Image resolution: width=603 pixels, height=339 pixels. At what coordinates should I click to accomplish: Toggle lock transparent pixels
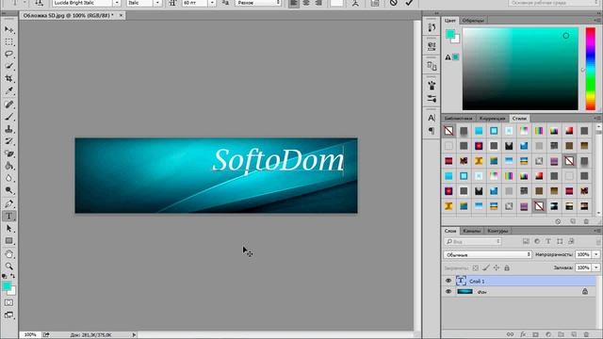(x=476, y=267)
